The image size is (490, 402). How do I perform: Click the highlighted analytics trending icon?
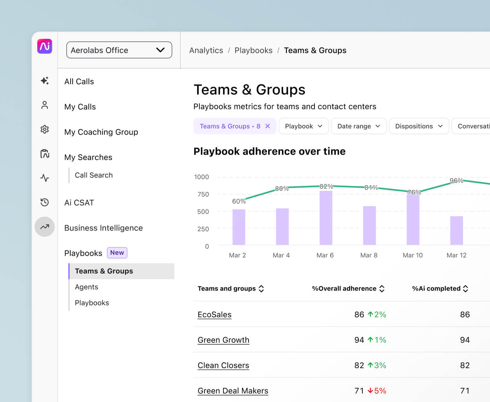tap(44, 227)
